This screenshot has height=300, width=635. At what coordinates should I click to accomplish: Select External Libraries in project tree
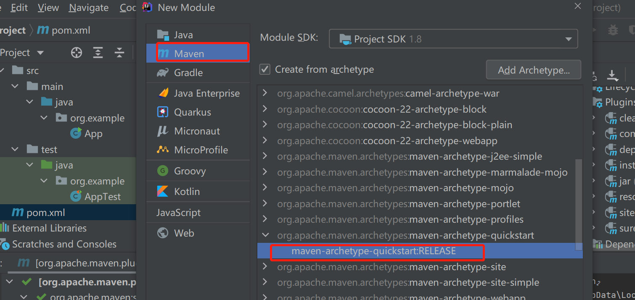[x=49, y=228]
